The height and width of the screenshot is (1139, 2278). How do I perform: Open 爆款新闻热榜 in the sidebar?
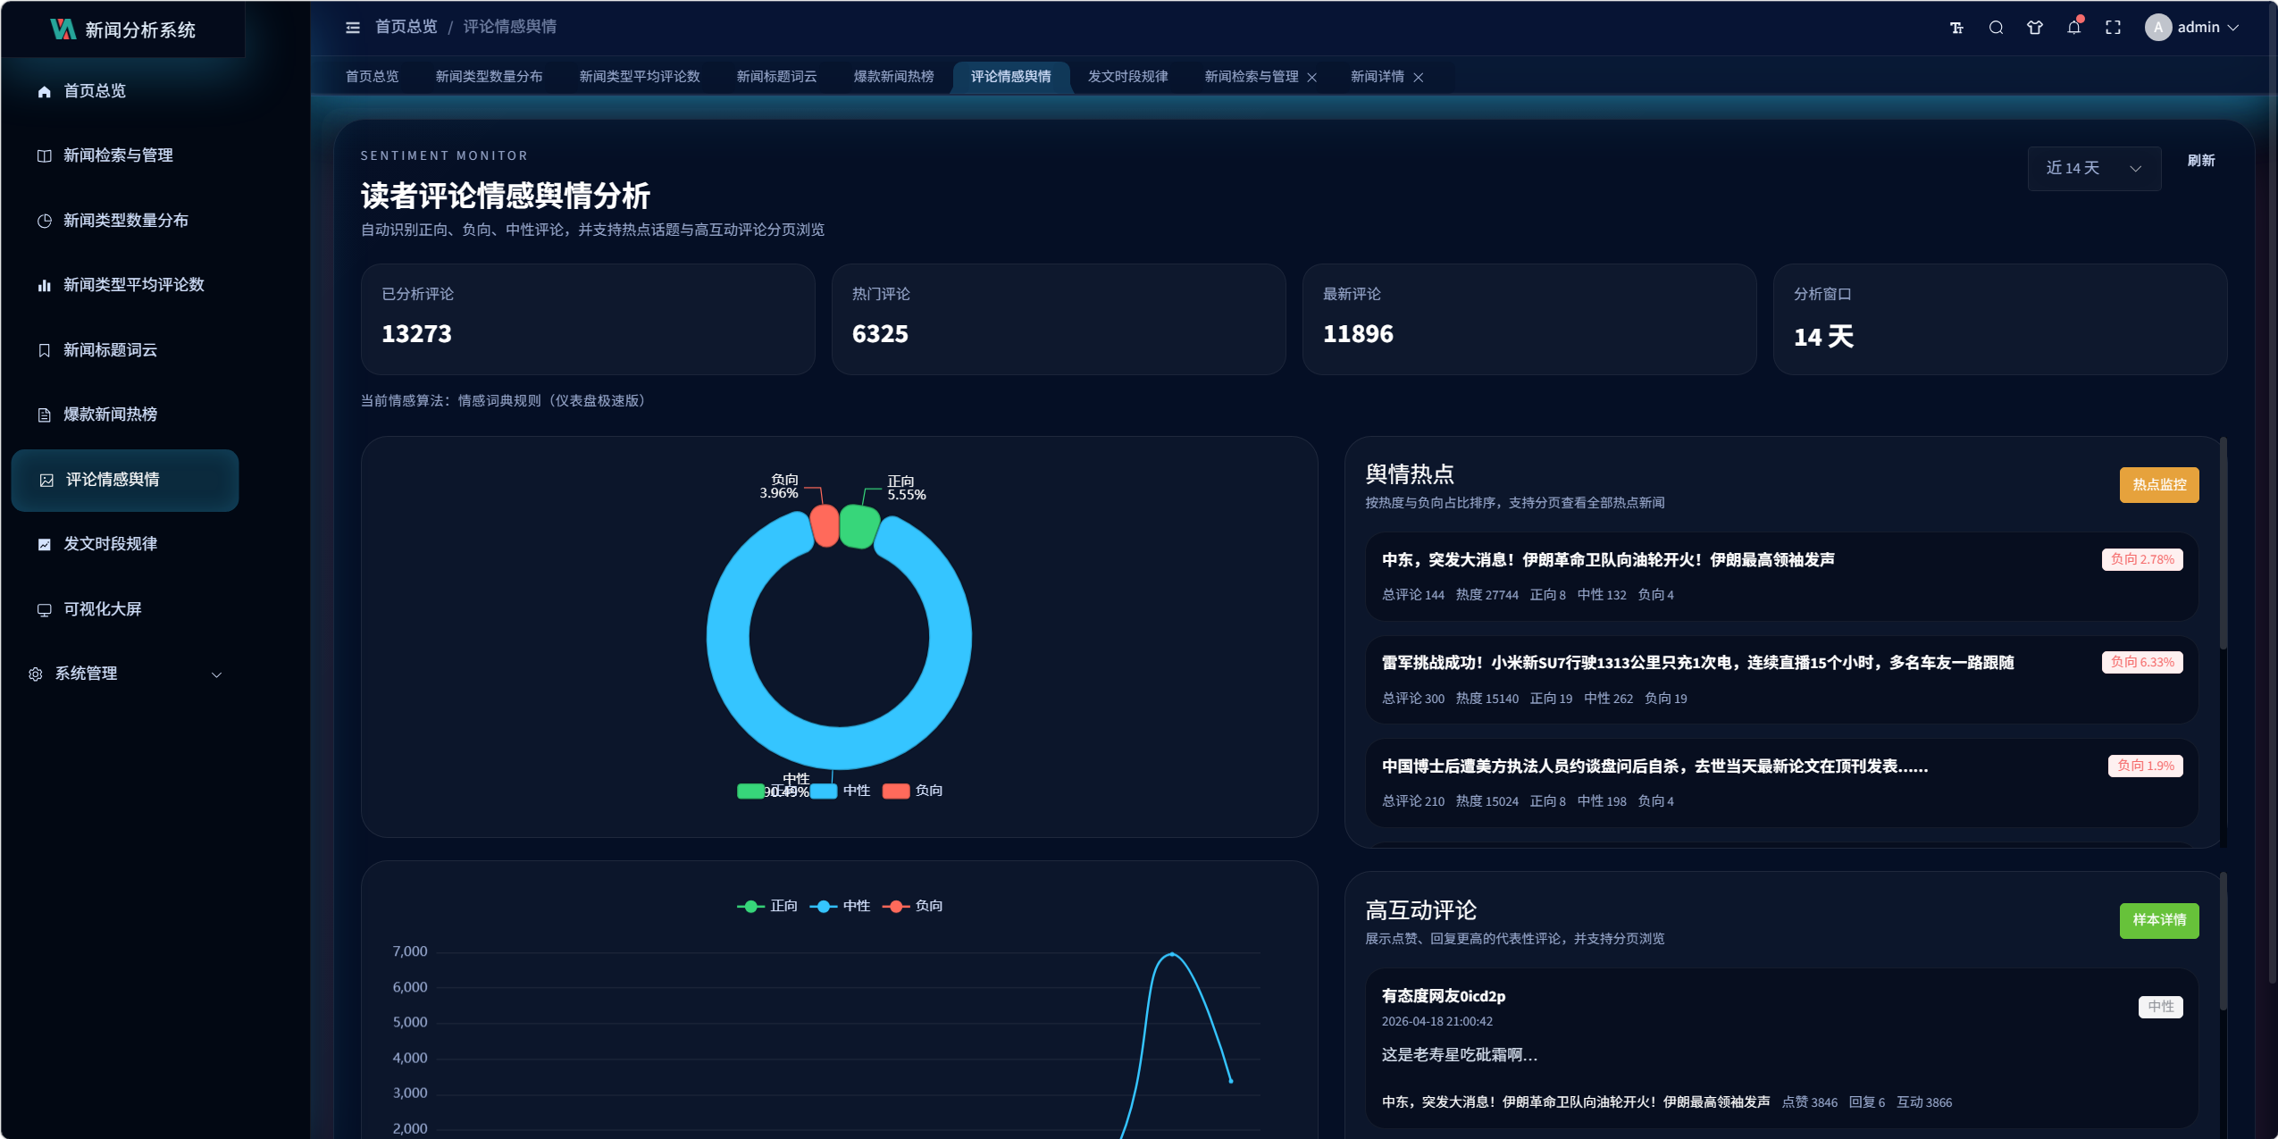click(110, 415)
